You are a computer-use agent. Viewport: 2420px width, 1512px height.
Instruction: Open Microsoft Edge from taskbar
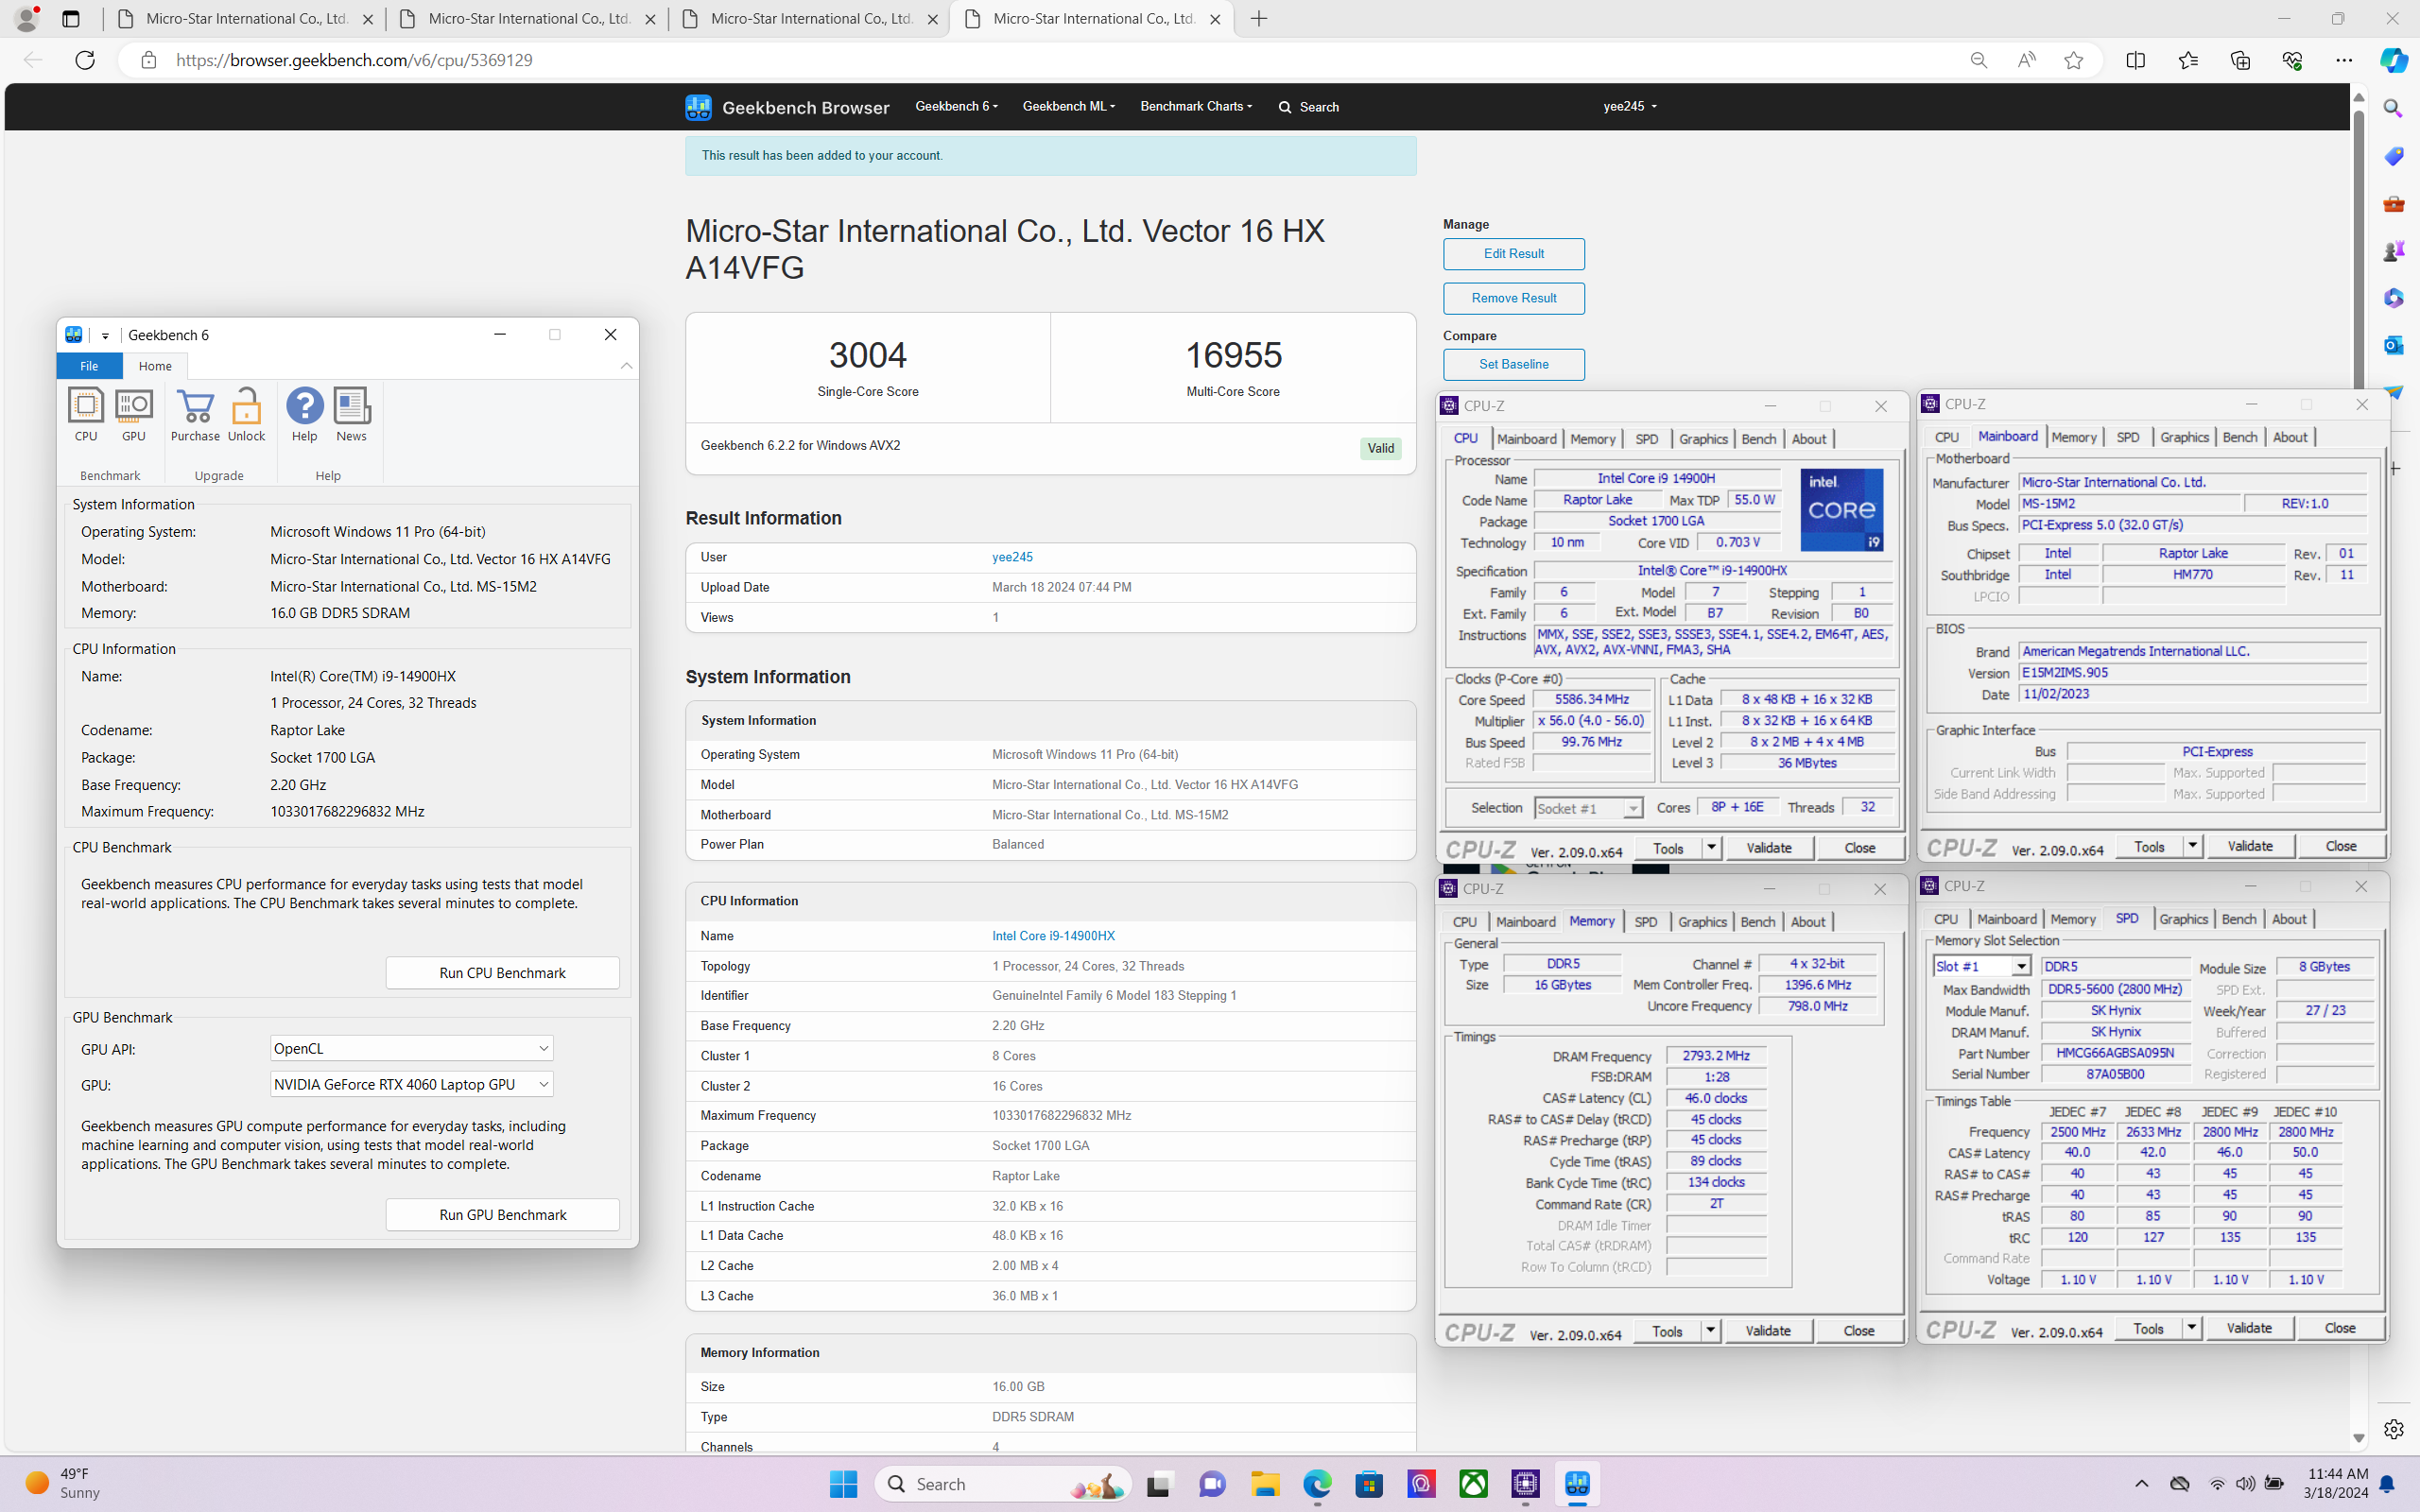[1317, 1484]
